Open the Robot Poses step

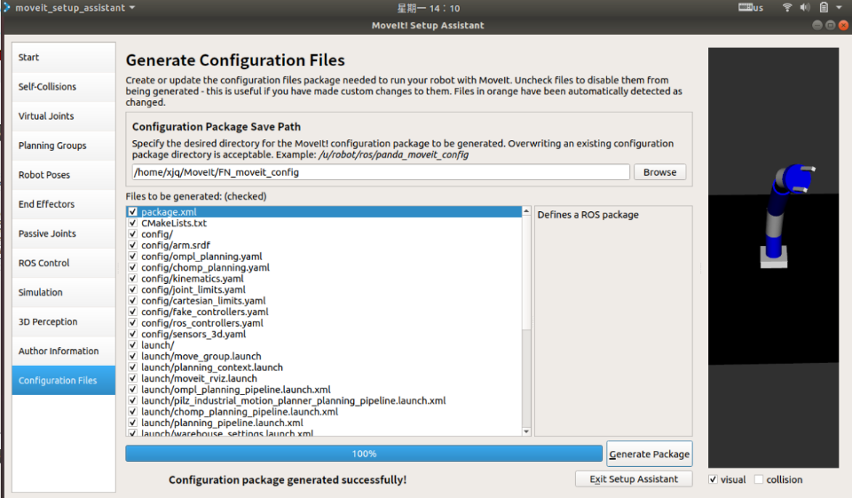pyautogui.click(x=64, y=175)
